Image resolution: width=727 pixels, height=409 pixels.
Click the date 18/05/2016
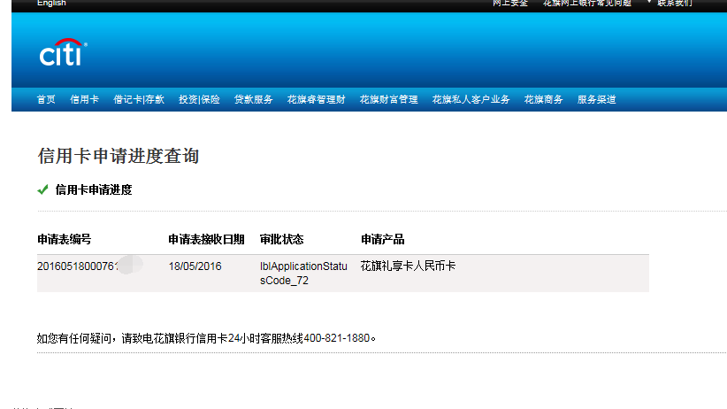click(x=195, y=266)
